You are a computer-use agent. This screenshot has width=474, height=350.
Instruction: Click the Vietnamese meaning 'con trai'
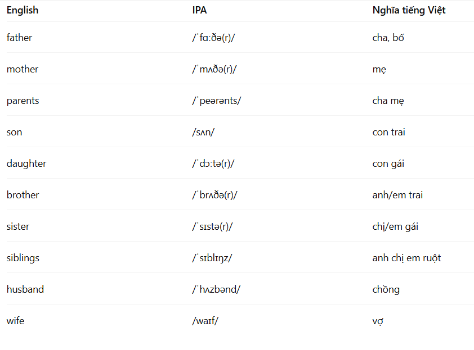[x=388, y=132]
